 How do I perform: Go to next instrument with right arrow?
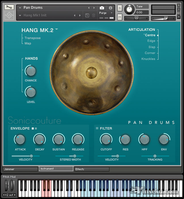point(94,8)
